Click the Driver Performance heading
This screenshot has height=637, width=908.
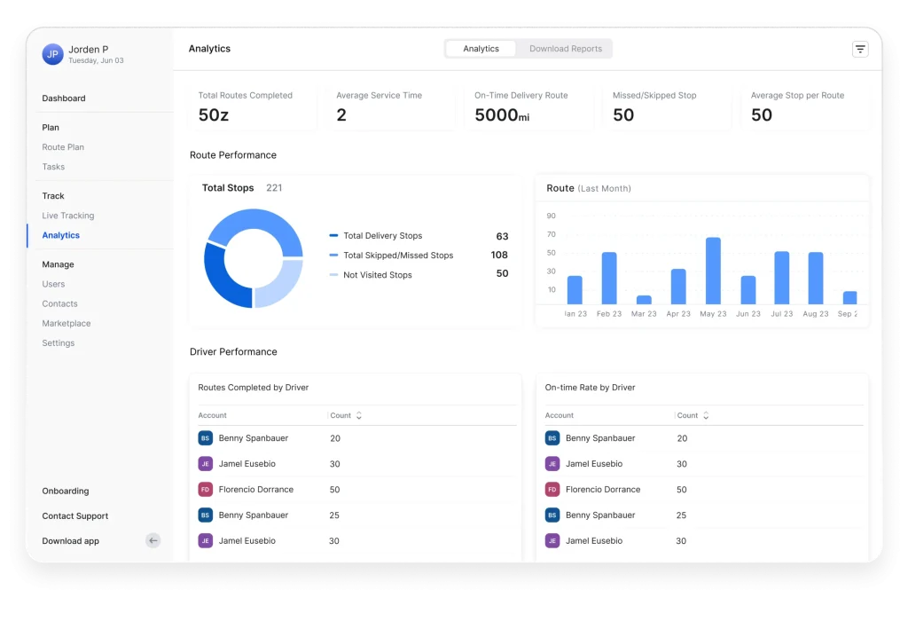[x=233, y=352]
